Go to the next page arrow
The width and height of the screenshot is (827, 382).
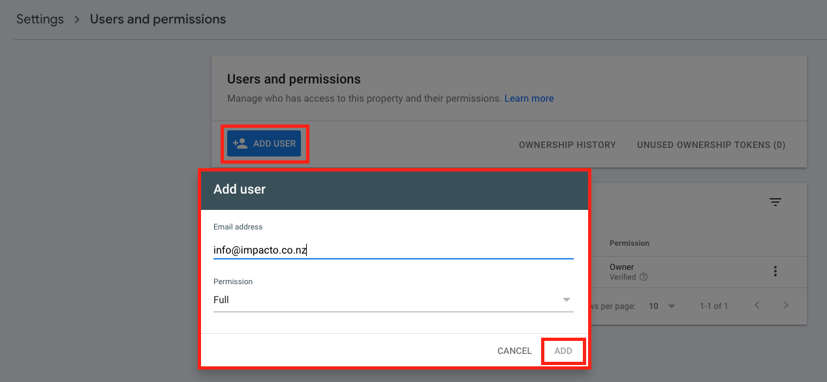786,306
